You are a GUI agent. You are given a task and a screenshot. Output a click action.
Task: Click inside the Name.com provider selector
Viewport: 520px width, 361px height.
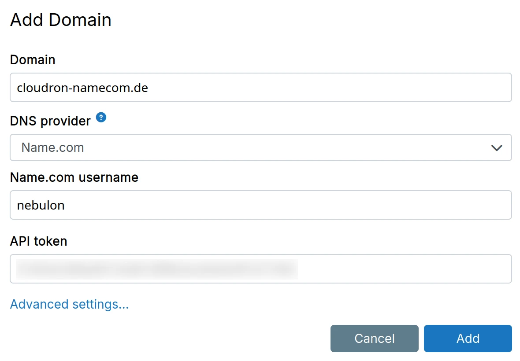pos(220,148)
